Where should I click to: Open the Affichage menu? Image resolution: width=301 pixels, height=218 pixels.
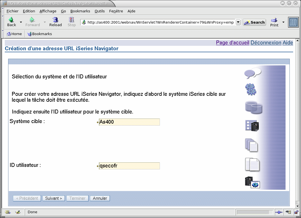pos(48,11)
